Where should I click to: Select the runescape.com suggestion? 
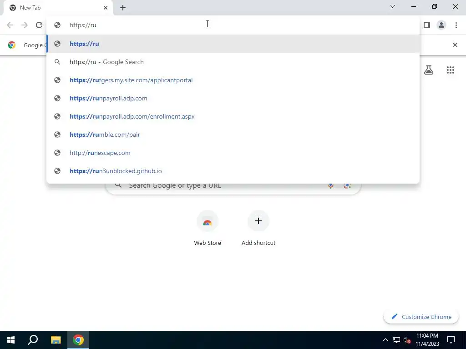pyautogui.click(x=233, y=153)
